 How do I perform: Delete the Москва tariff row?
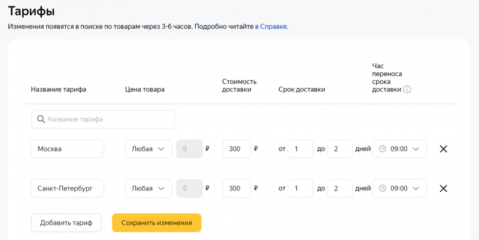click(443, 149)
